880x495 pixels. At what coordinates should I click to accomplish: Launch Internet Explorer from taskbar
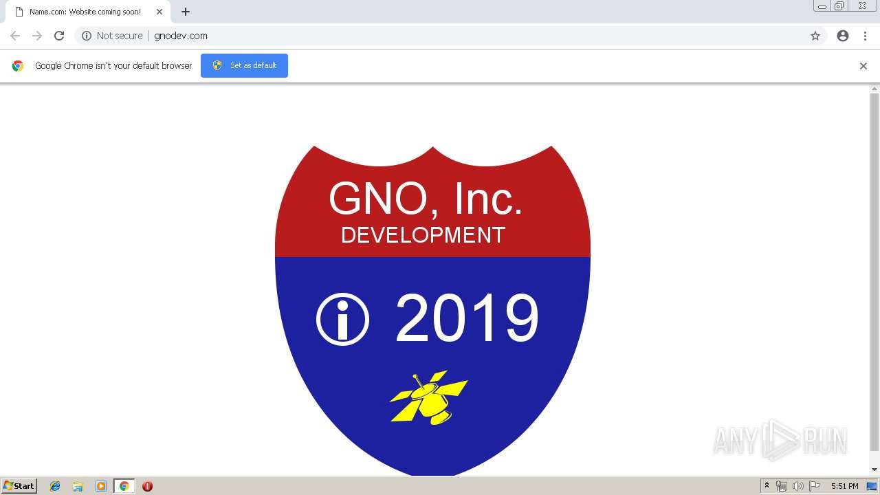pos(55,486)
